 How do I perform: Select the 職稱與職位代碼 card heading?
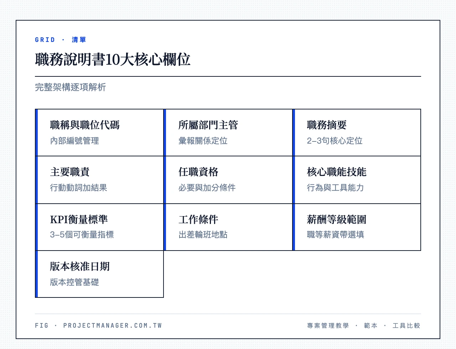(85, 125)
